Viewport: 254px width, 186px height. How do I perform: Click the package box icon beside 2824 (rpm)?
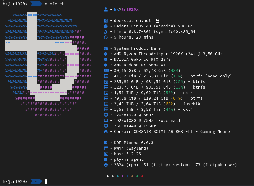pyautogui.click(x=106, y=165)
